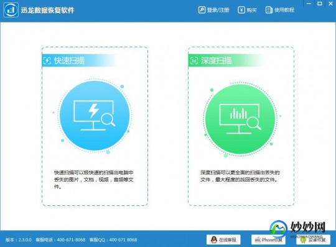Select the 快速扫描 header label
Image resolution: width=336 pixels, height=247 pixels.
[x=69, y=60]
